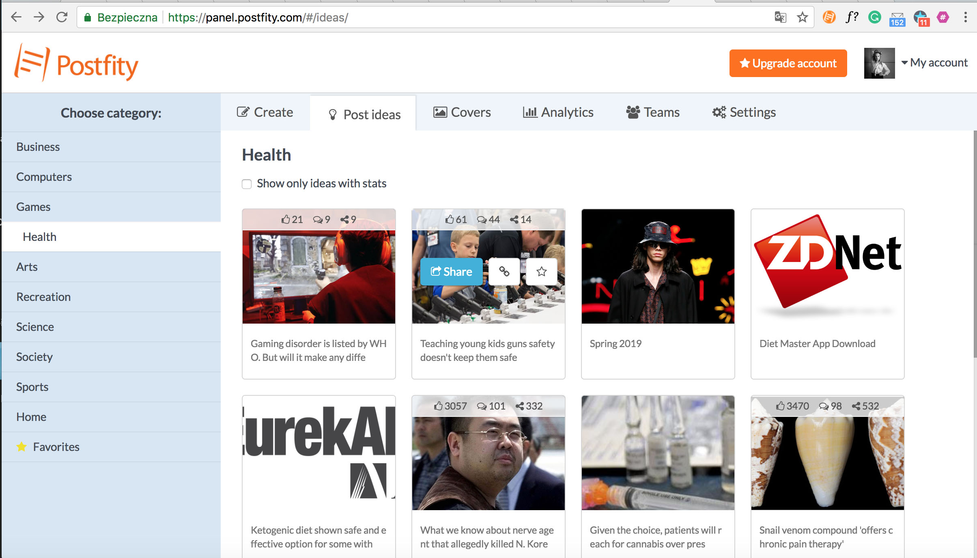Open the Favorites category
Image resolution: width=977 pixels, height=558 pixels.
pyautogui.click(x=111, y=447)
